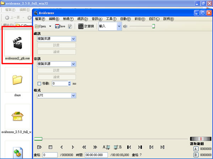Click the video 設置 configure button
Screen dimensions: 213x159
56,45
